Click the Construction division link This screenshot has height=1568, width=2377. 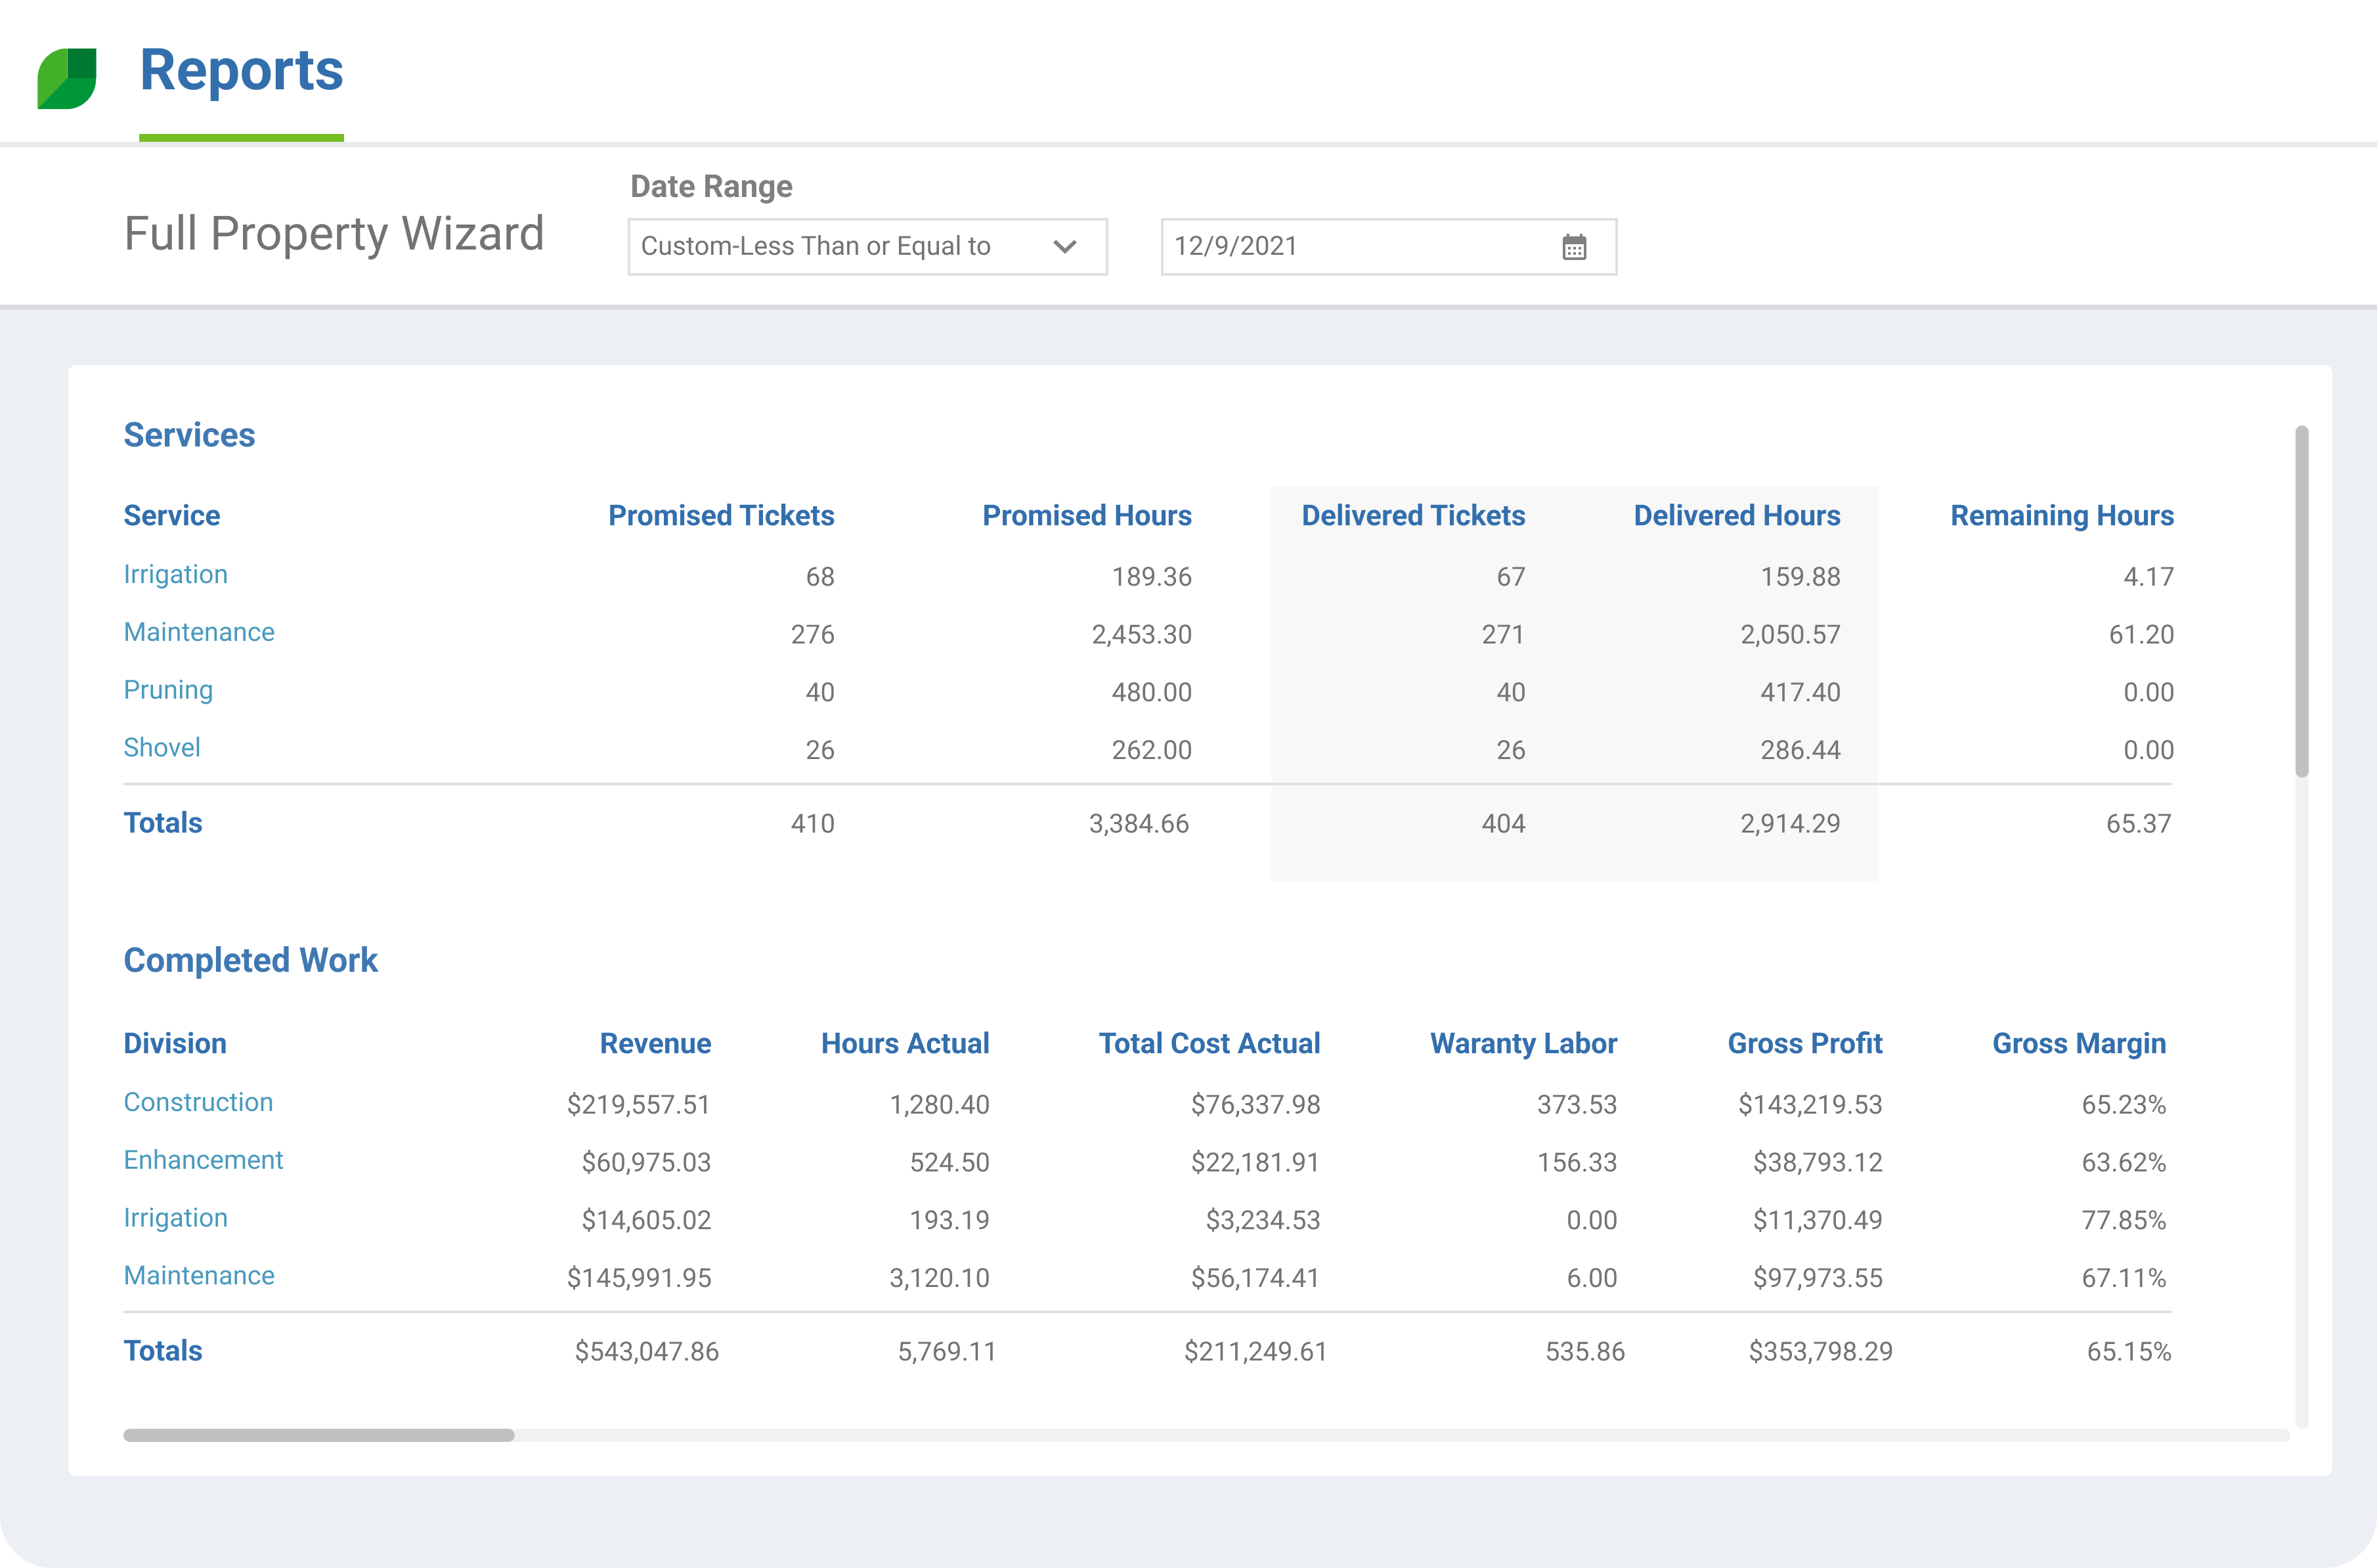[198, 1103]
